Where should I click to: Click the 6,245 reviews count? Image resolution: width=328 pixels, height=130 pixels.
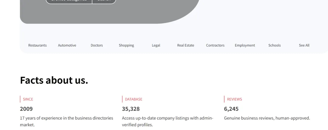(x=231, y=109)
